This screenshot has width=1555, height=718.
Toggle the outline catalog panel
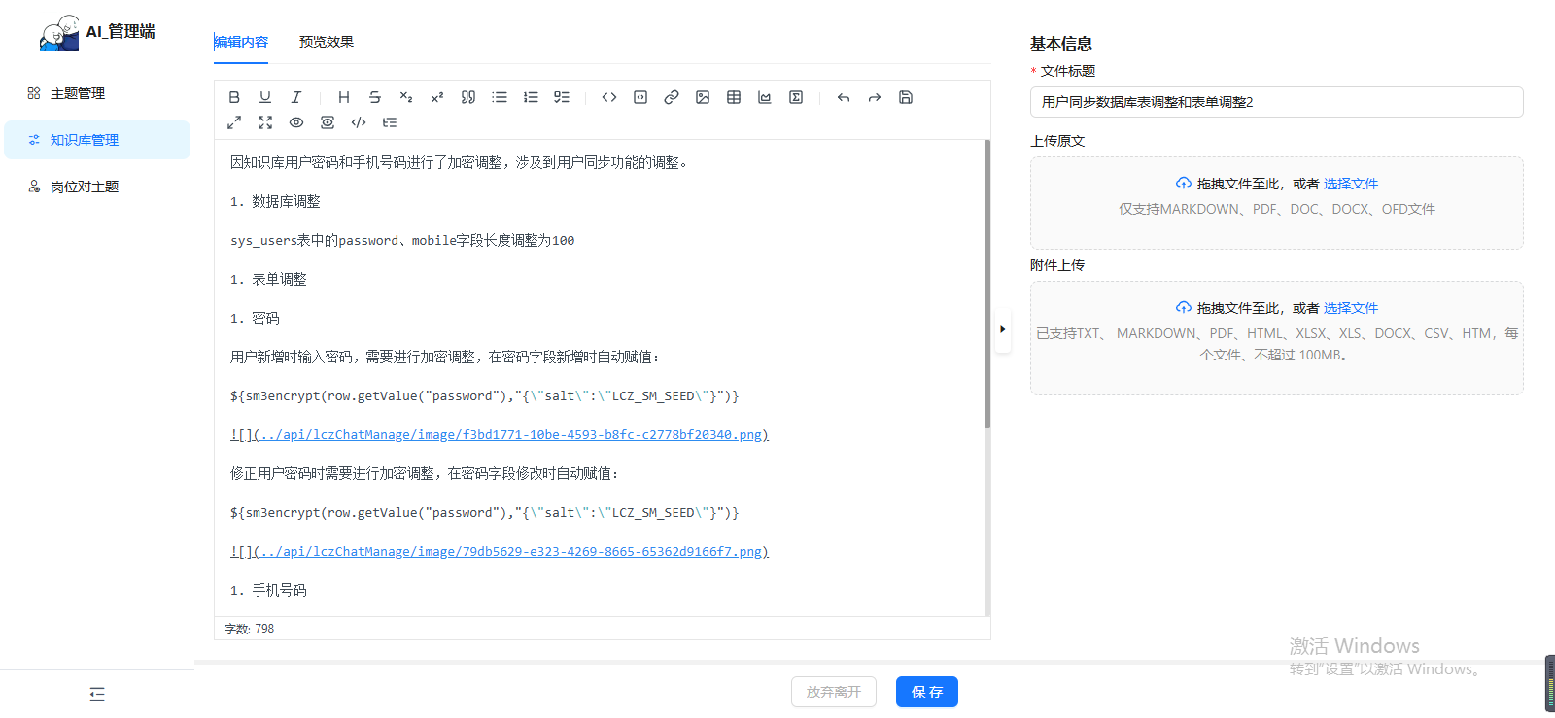tap(390, 122)
